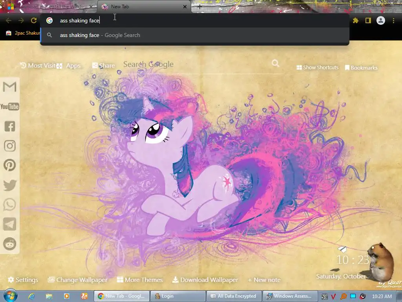The height and width of the screenshot is (302, 402).
Task: Launch UC Browser from the taskbar
Action: click(84, 296)
